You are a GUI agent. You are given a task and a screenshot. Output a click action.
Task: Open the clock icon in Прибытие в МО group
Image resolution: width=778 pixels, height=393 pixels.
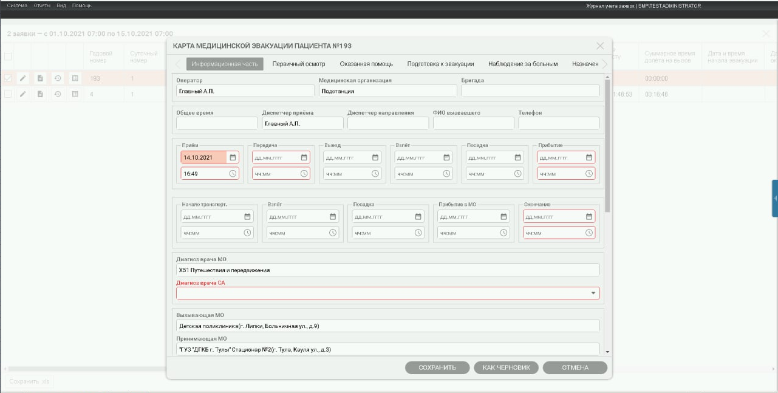pos(504,232)
